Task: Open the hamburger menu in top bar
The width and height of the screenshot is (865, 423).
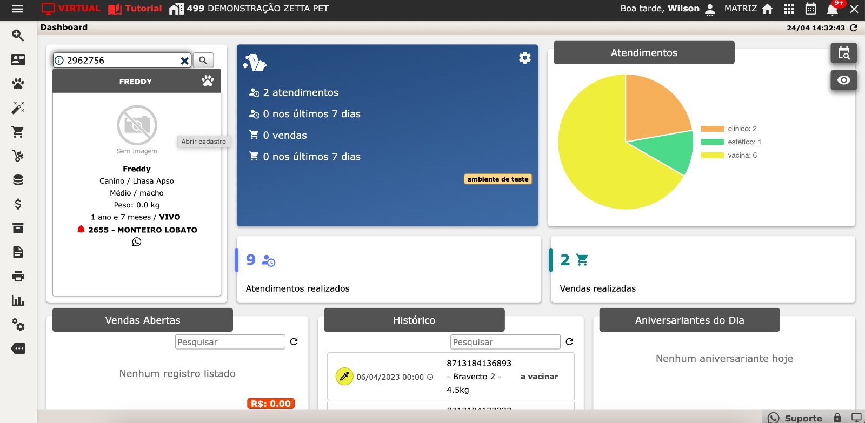Action: 17,9
